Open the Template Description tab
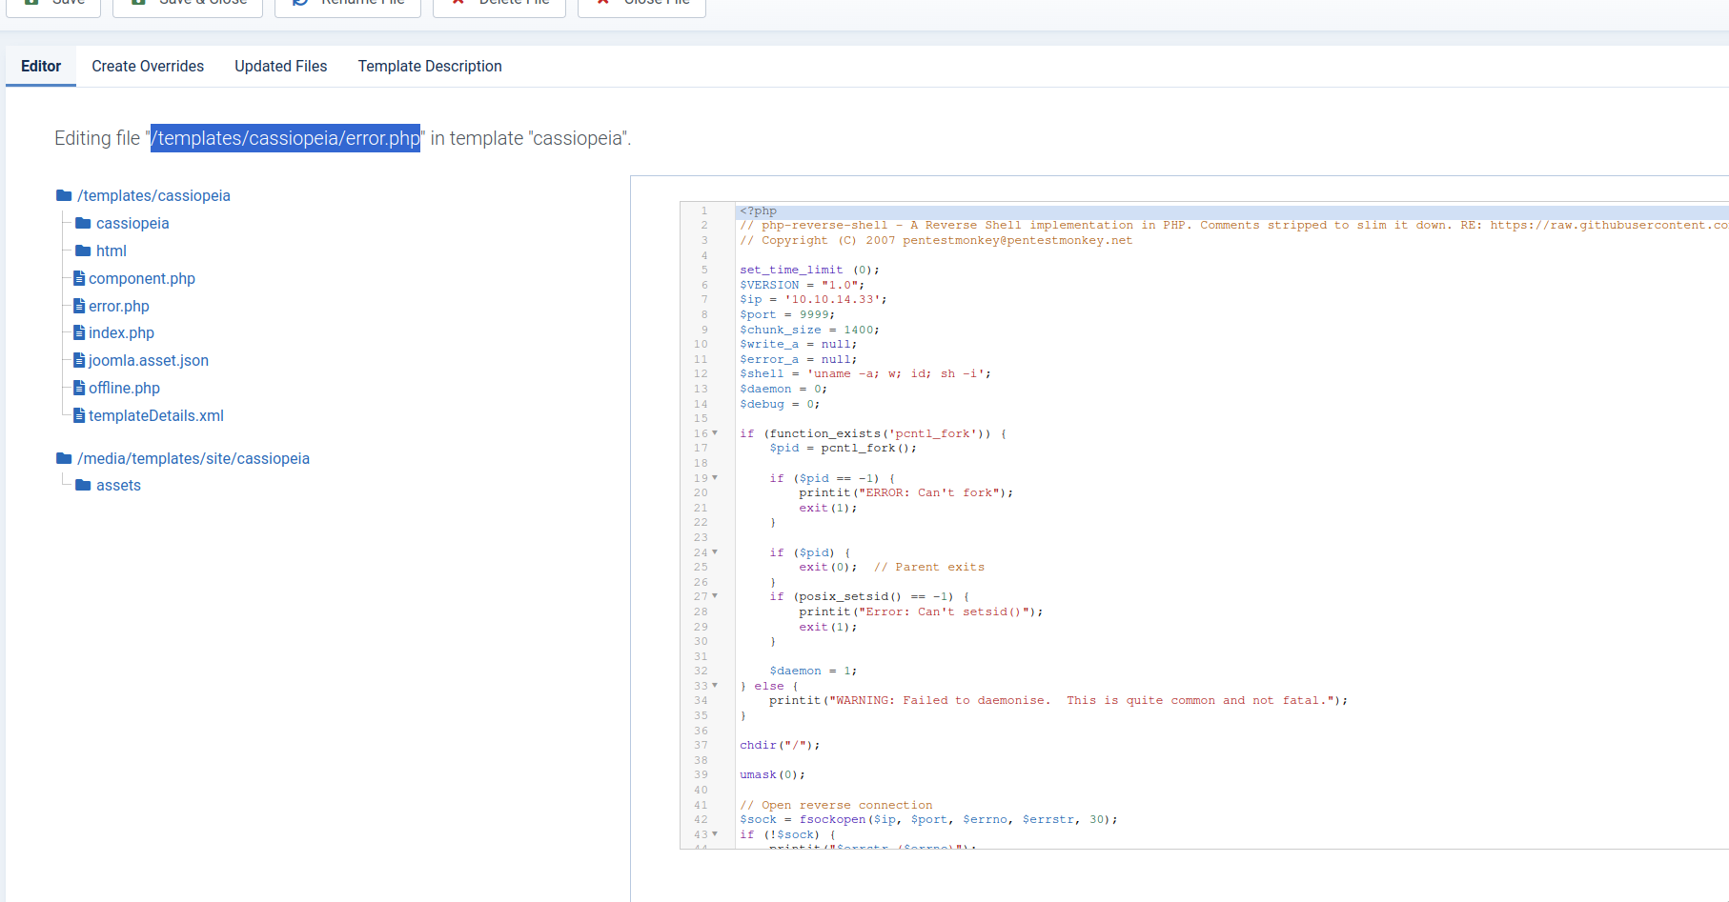 coord(430,66)
